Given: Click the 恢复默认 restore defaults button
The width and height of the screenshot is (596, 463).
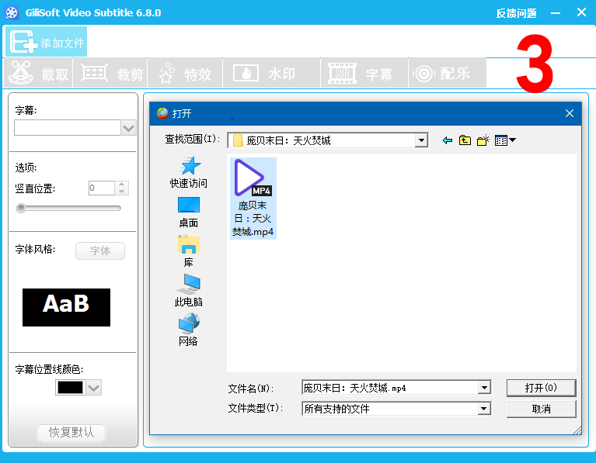Looking at the screenshot, I should pyautogui.click(x=71, y=432).
